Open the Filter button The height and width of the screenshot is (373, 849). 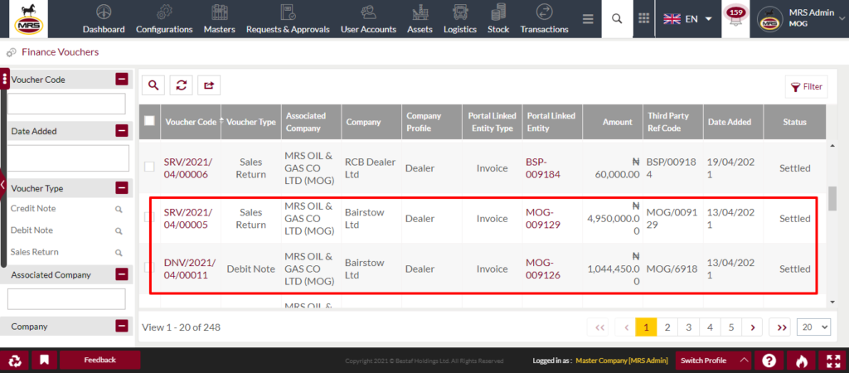(806, 86)
